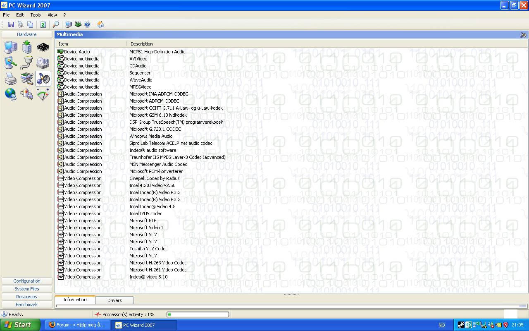
Task: Open the Drives disc icon in Hardware
Action: [43, 62]
